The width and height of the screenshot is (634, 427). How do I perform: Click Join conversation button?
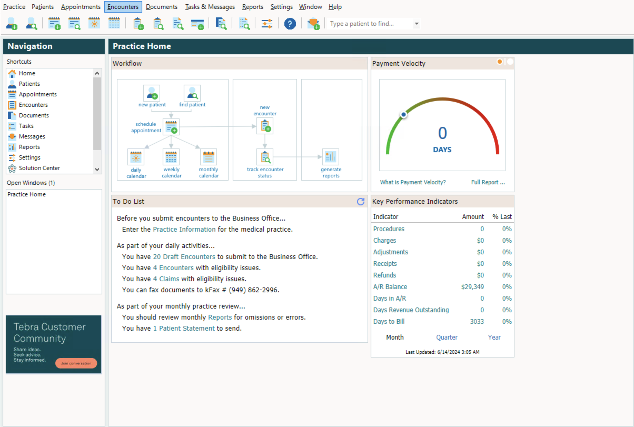(76, 363)
